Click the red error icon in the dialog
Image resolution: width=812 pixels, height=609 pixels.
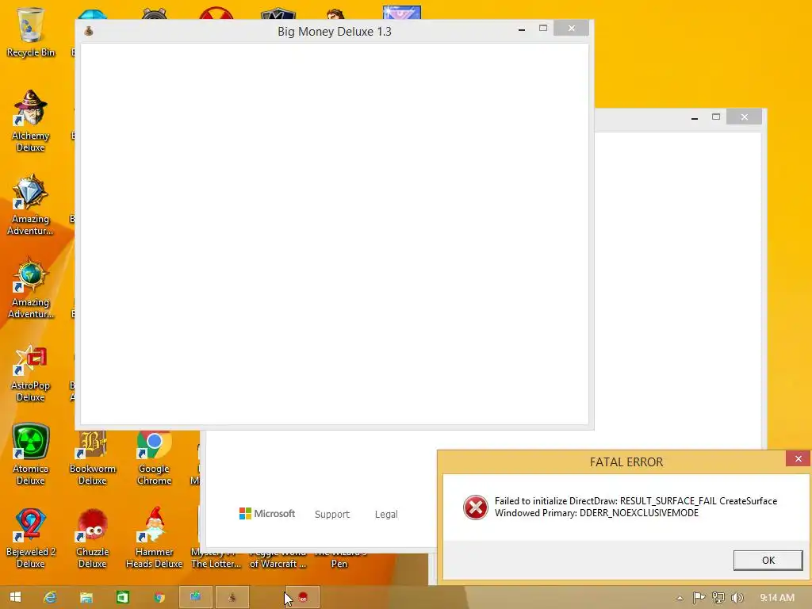point(476,507)
